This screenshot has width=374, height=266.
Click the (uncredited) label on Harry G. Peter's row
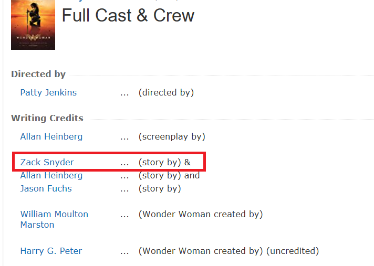(293, 251)
